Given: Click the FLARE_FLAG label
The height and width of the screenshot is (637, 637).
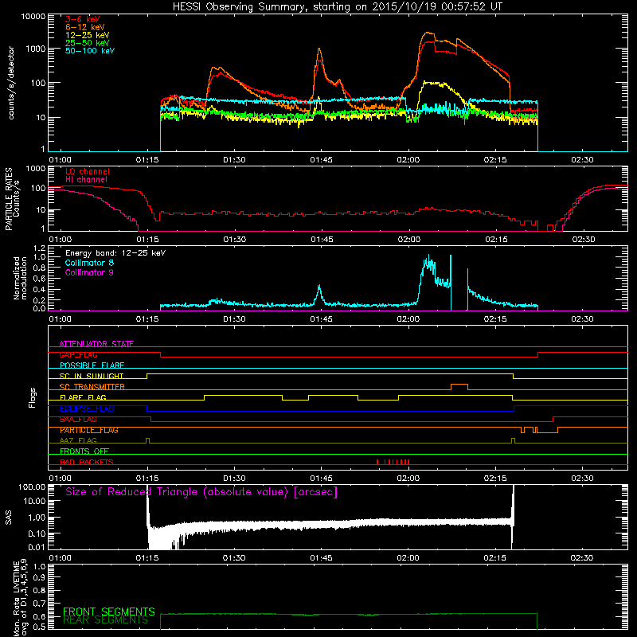Looking at the screenshot, I should point(83,397).
